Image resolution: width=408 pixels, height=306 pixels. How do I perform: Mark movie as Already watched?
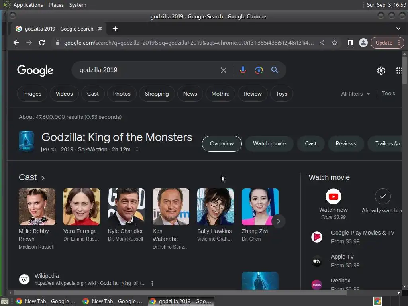[x=382, y=196]
